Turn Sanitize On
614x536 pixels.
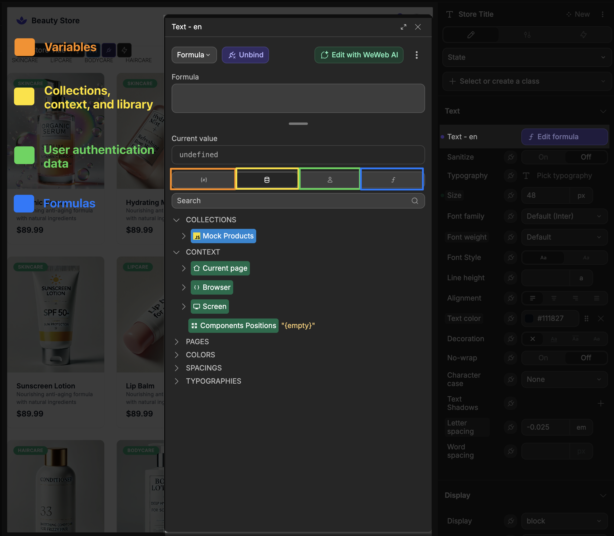pyautogui.click(x=543, y=157)
